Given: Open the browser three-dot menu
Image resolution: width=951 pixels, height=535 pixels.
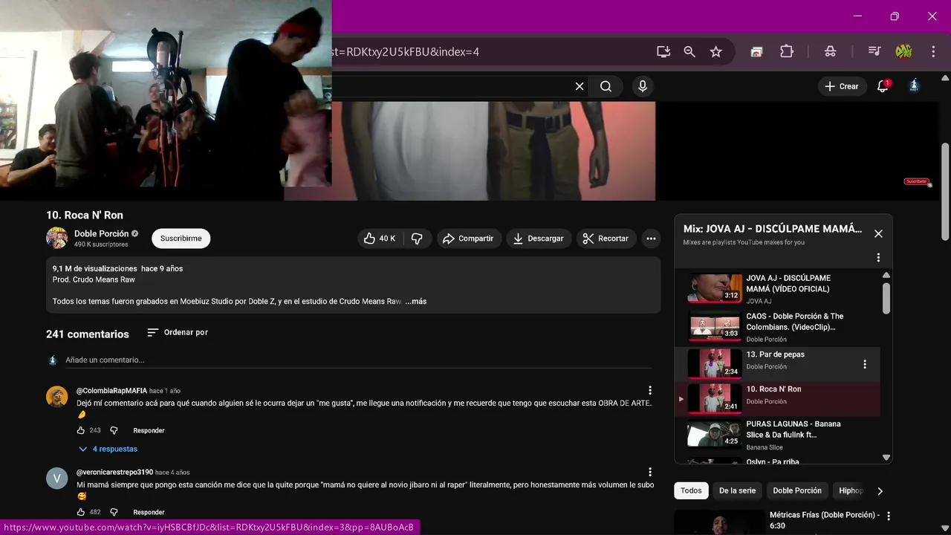Looking at the screenshot, I should click(x=933, y=51).
